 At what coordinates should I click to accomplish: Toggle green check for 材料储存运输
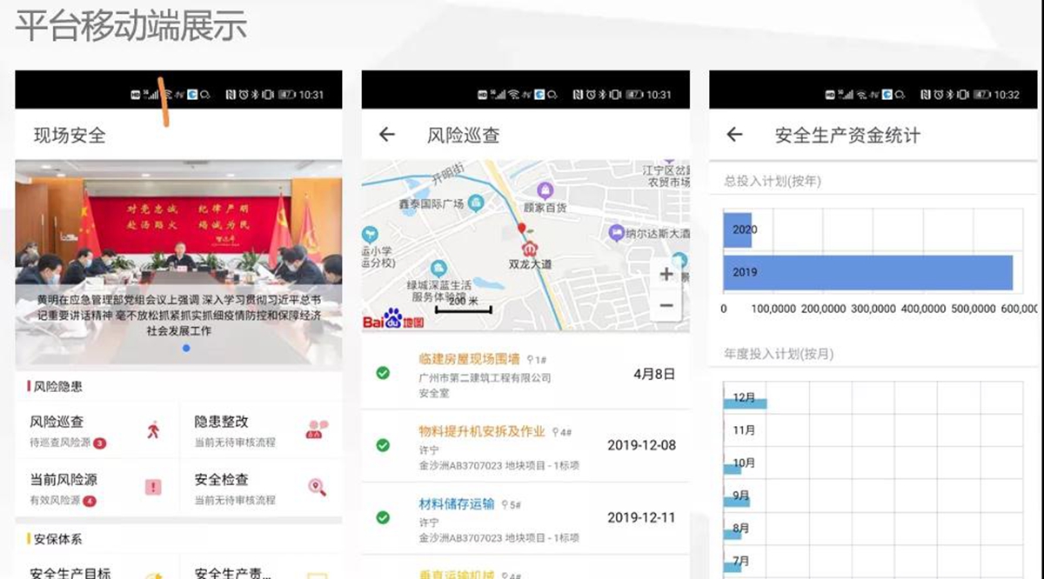383,517
